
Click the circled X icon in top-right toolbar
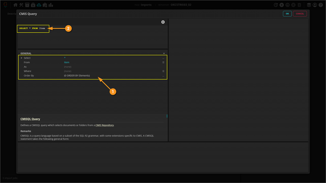click(293, 5)
